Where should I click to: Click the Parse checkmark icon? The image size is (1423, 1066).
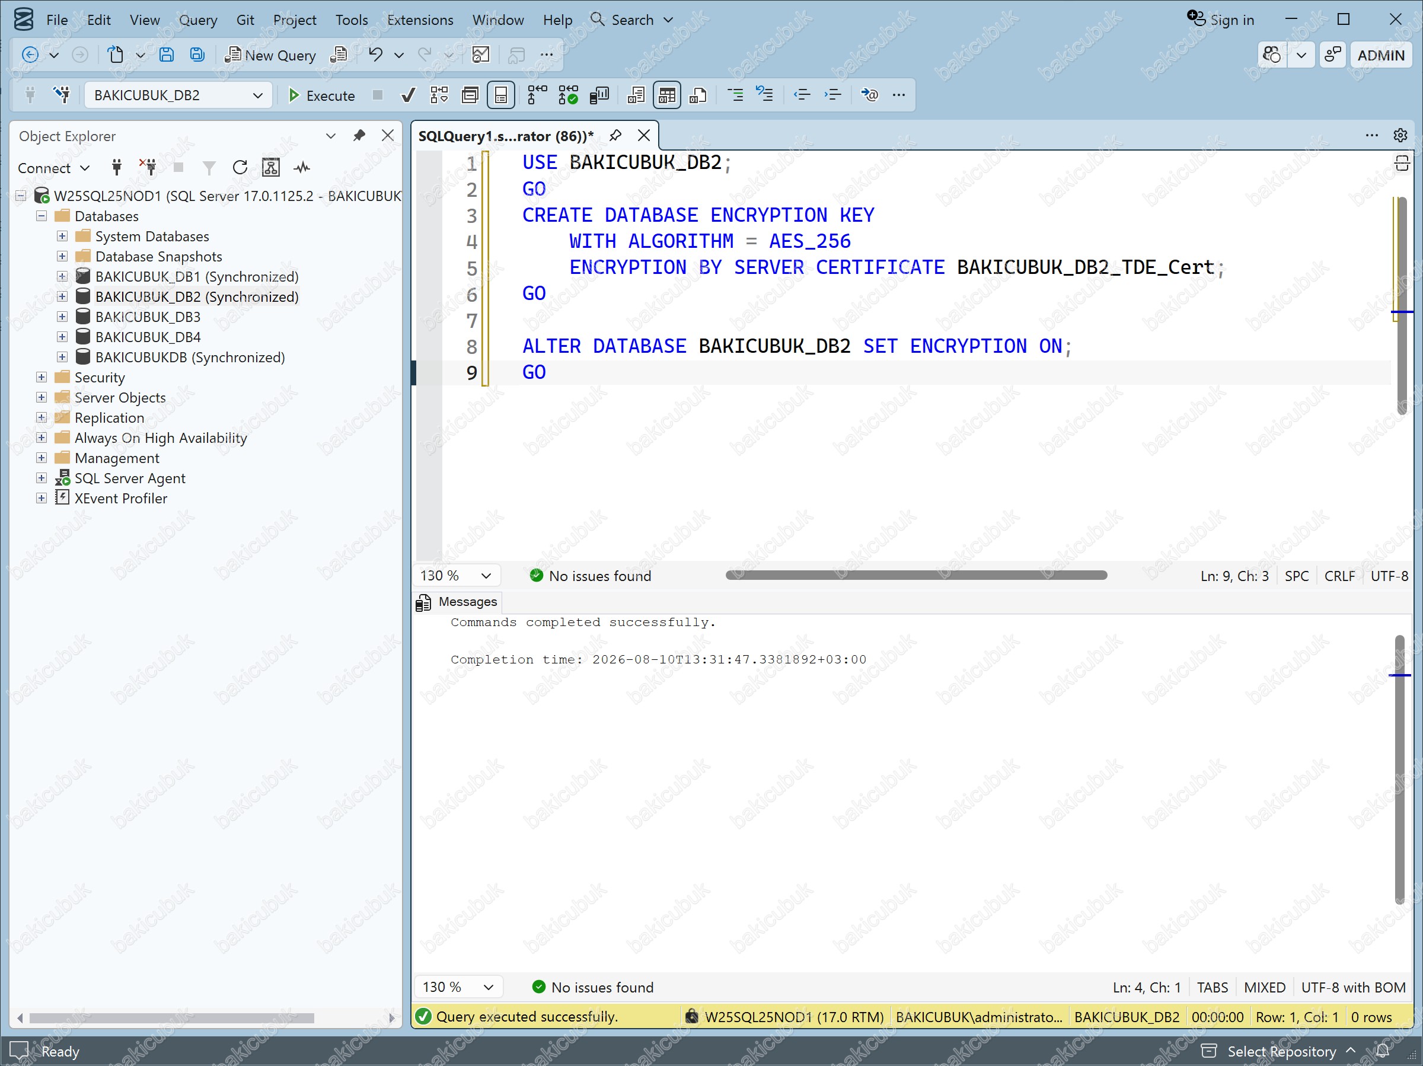408,95
